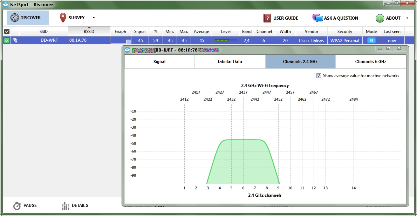
Task: Click the Min. column header
Action: (169, 32)
